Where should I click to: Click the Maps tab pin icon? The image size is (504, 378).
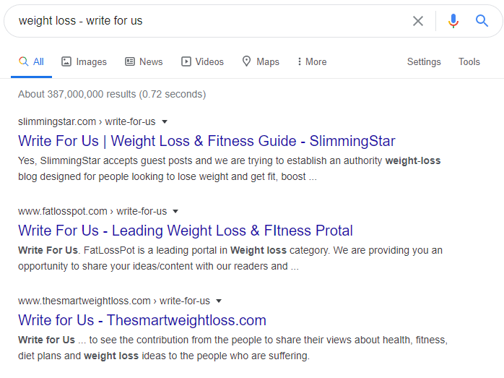pyautogui.click(x=246, y=61)
